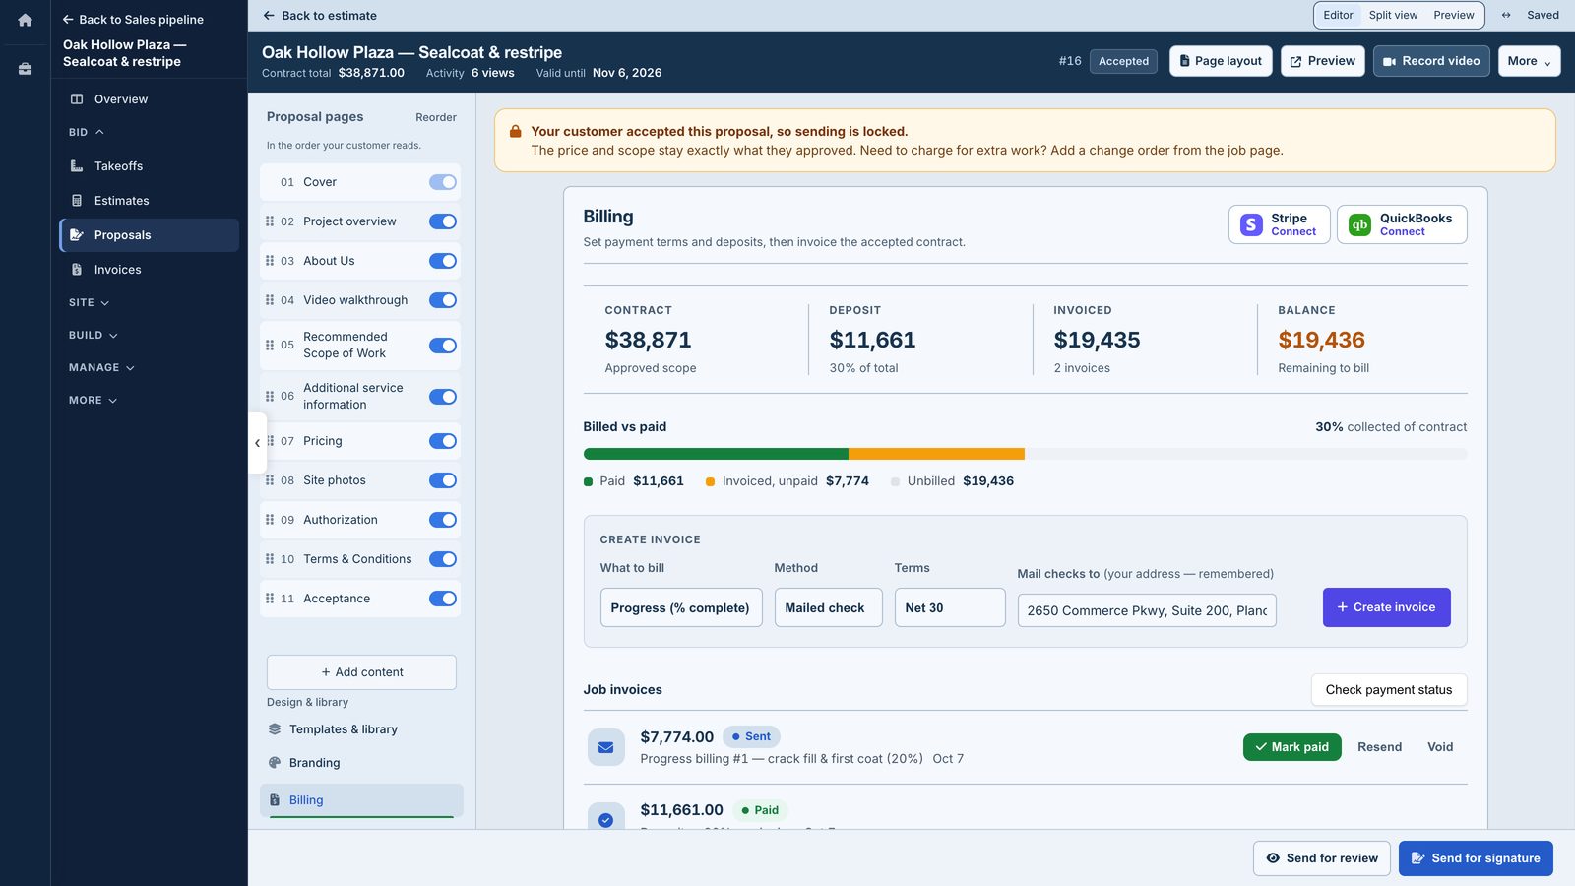This screenshot has height=886, width=1575.
Task: Expand the SITE section in sidebar
Action: coord(90,303)
